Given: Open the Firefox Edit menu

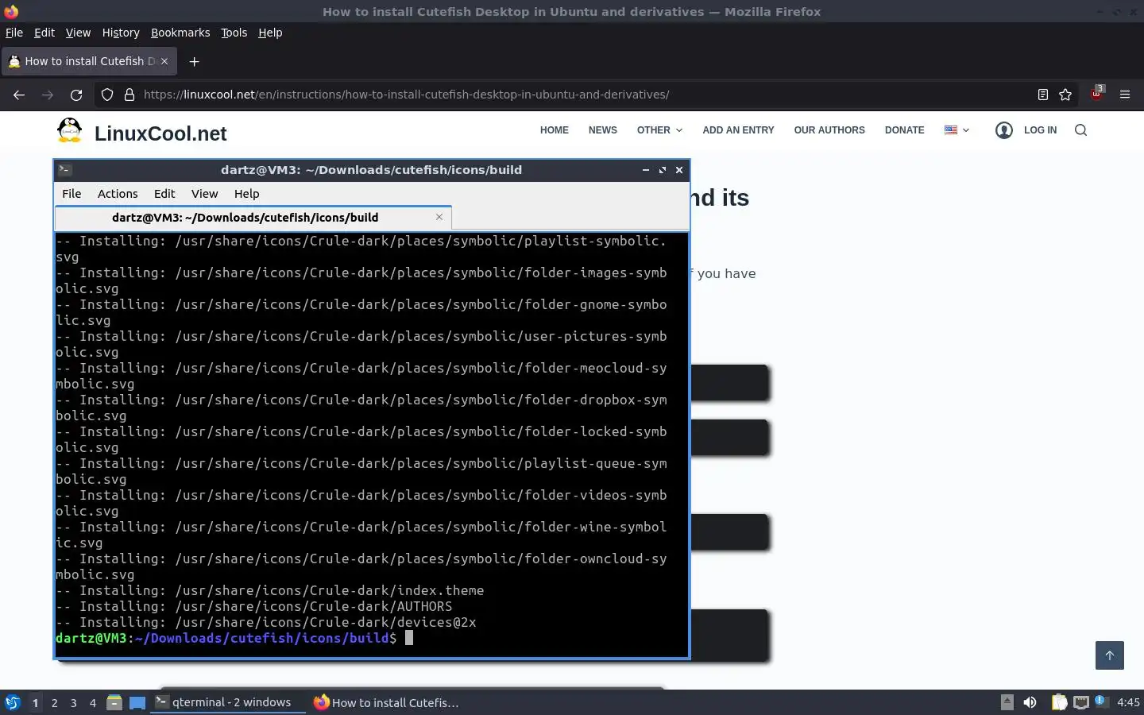Looking at the screenshot, I should pyautogui.click(x=44, y=33).
